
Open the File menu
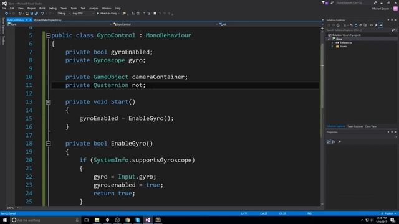tap(4, 8)
